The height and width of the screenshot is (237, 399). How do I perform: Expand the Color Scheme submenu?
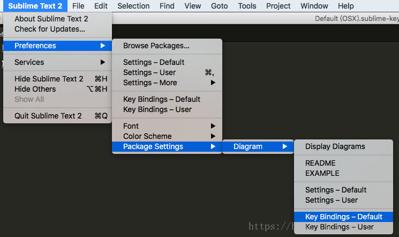(x=167, y=136)
